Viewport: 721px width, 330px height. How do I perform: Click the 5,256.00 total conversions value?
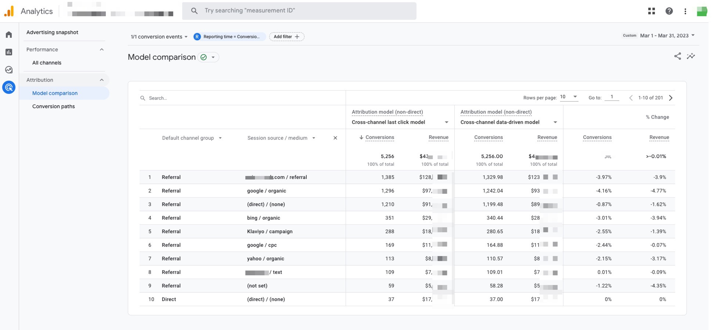pos(492,156)
